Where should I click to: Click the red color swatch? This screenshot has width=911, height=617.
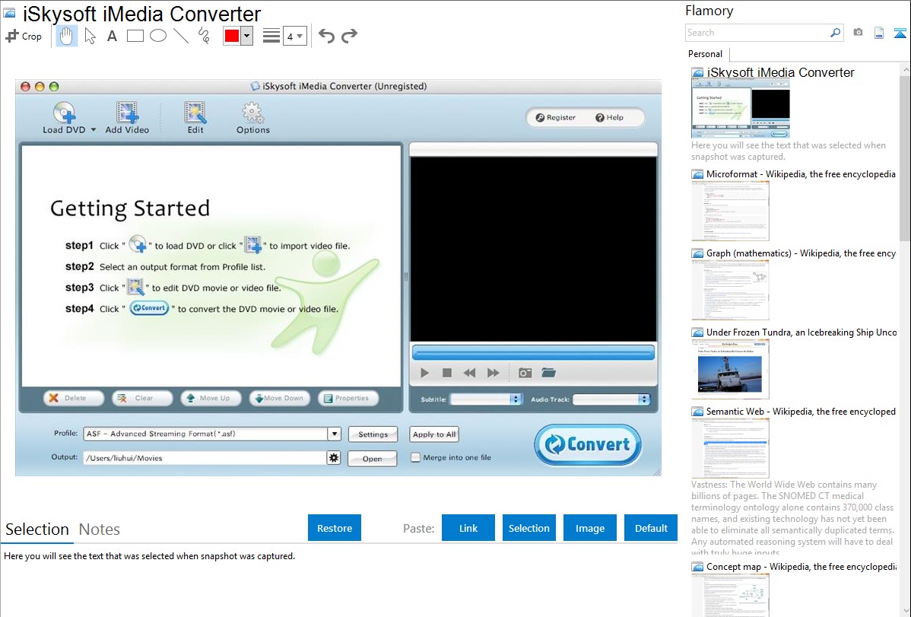[x=232, y=36]
